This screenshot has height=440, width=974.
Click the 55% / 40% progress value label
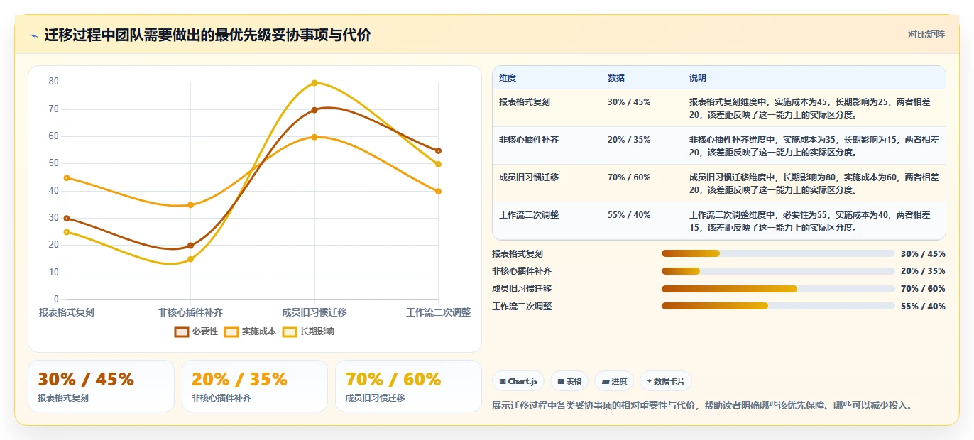pyautogui.click(x=923, y=306)
